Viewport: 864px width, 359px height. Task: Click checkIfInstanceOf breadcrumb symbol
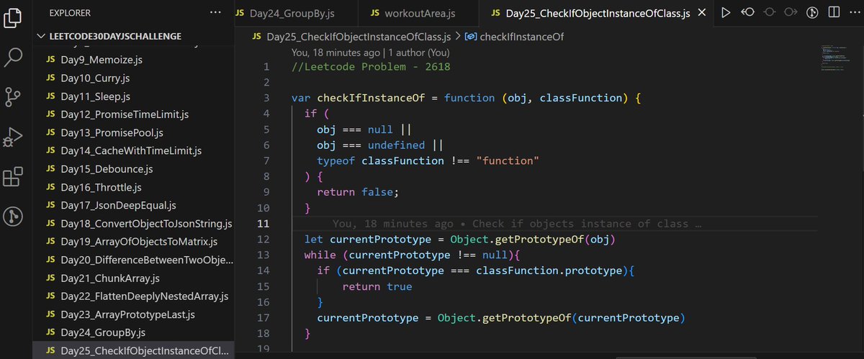tap(522, 36)
